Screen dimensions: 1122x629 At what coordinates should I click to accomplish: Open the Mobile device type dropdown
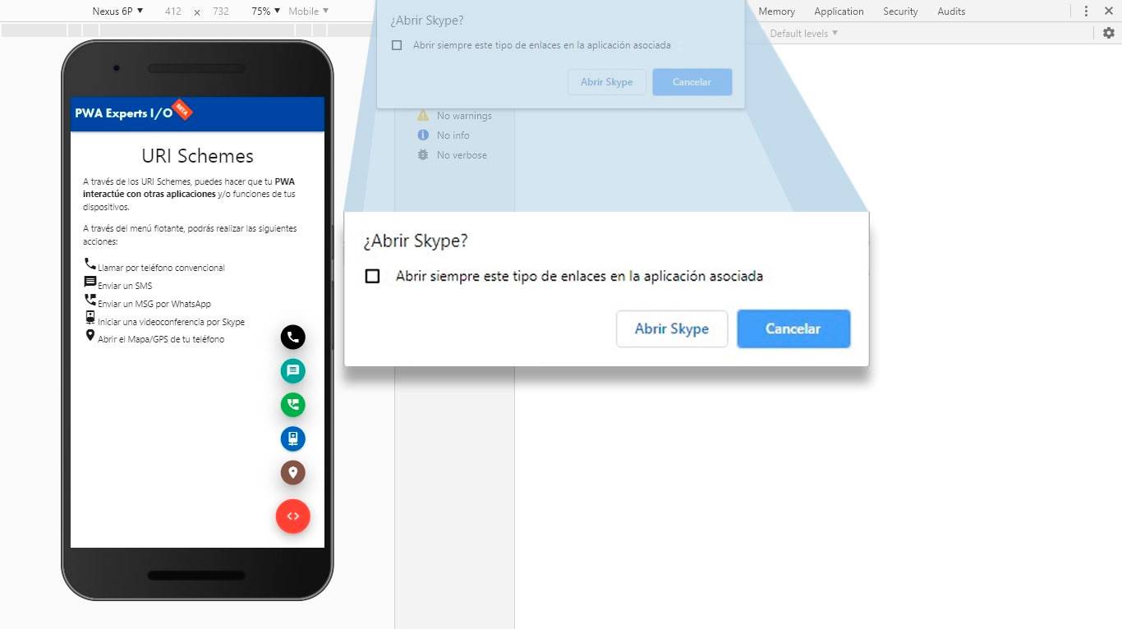pyautogui.click(x=308, y=11)
